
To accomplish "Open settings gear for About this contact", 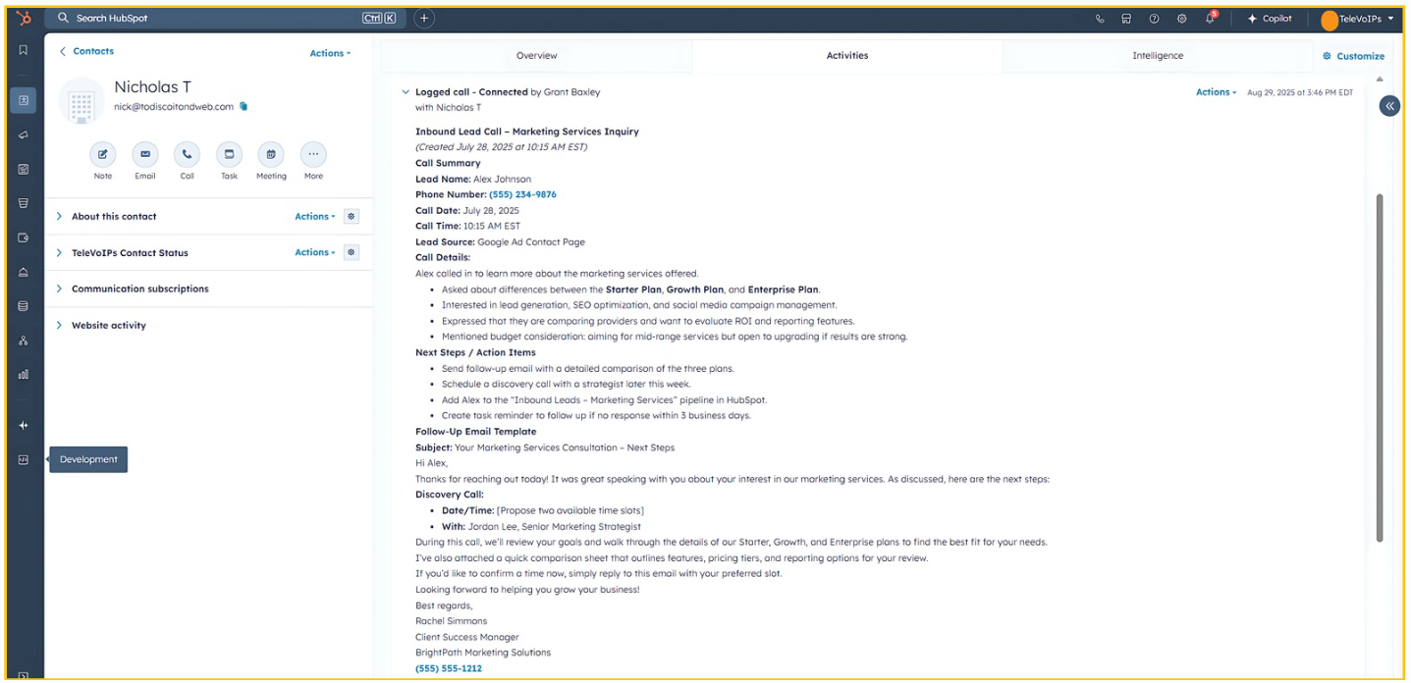I will click(x=352, y=216).
